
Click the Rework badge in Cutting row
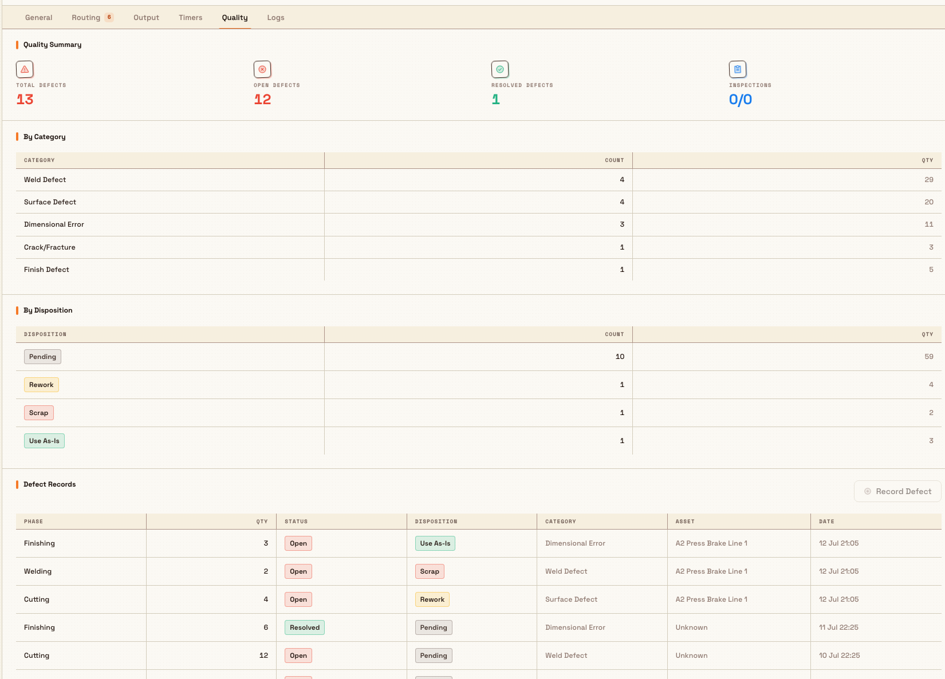[x=432, y=599]
